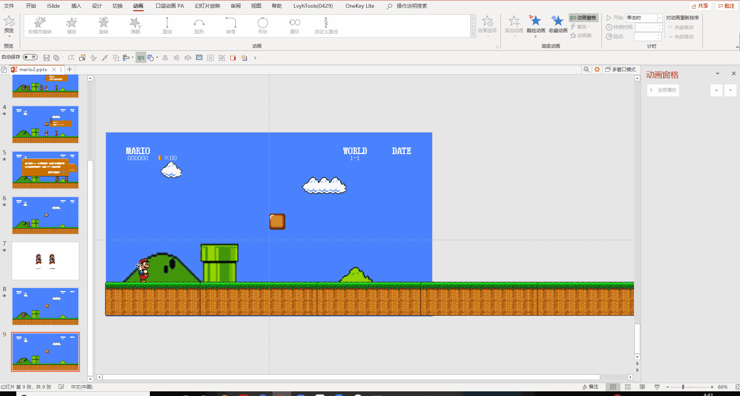Click the eyedropper tool icon
The image size is (740, 396).
pos(105,58)
